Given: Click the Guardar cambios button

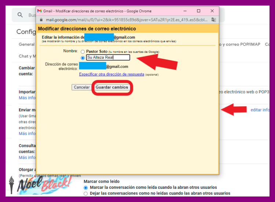Looking at the screenshot, I should [x=112, y=87].
